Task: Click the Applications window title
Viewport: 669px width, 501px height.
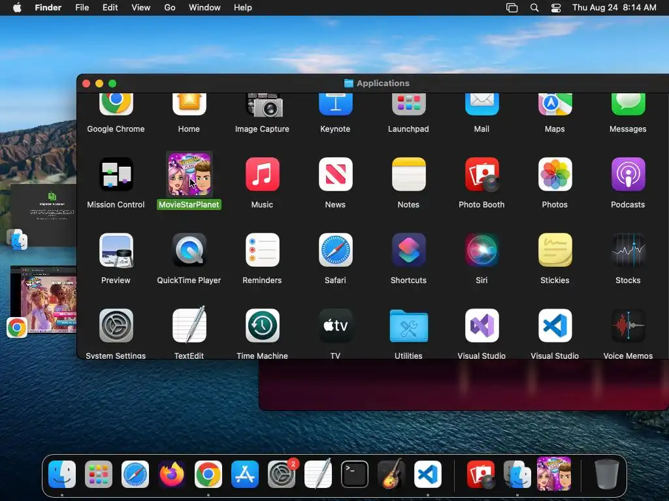Action: point(383,83)
